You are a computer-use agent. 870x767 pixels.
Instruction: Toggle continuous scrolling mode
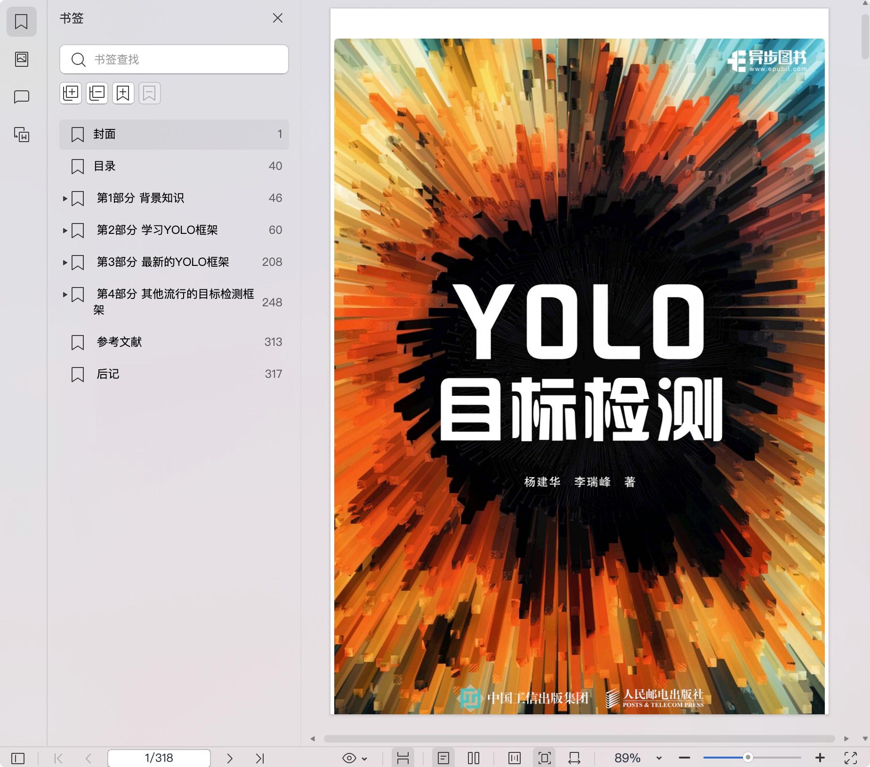pyautogui.click(x=403, y=758)
